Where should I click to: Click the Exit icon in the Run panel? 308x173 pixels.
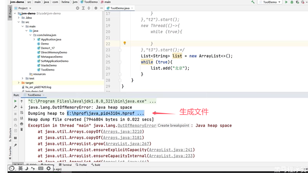click(x=15, y=130)
